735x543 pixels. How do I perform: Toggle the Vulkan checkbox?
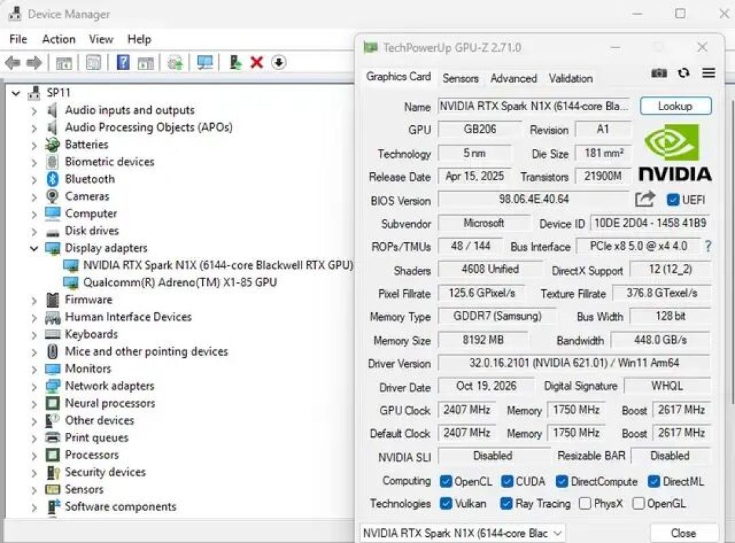click(x=446, y=503)
